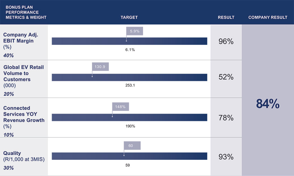Image resolution: width=294 pixels, height=176 pixels.
Task: Click the Connected Services YOY Revenue Growth label
Action: click(x=24, y=114)
